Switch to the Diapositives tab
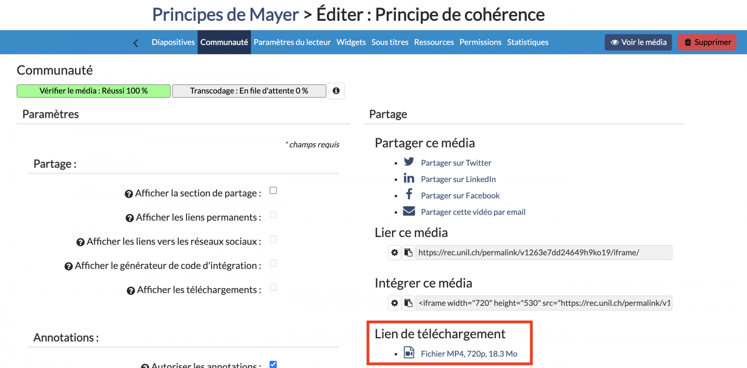The image size is (747, 368). coord(173,42)
